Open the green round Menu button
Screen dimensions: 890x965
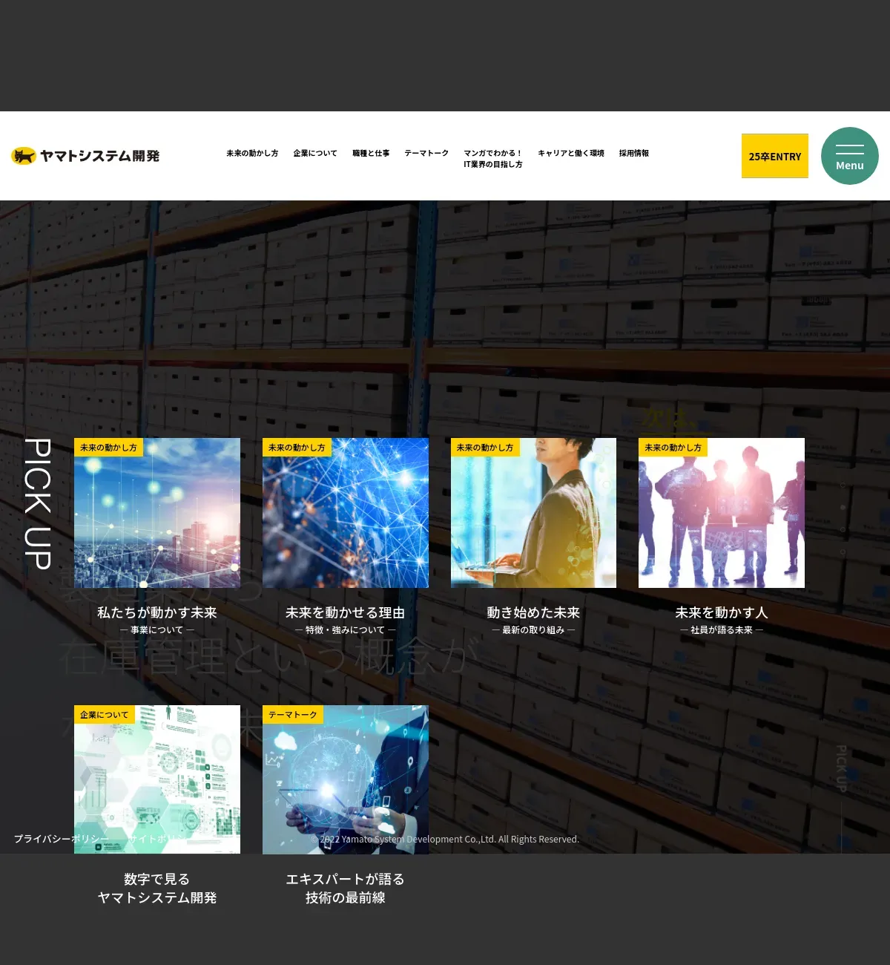coord(850,156)
